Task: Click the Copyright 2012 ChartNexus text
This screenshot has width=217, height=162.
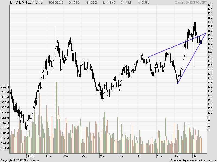Action: pyautogui.click(x=19, y=160)
